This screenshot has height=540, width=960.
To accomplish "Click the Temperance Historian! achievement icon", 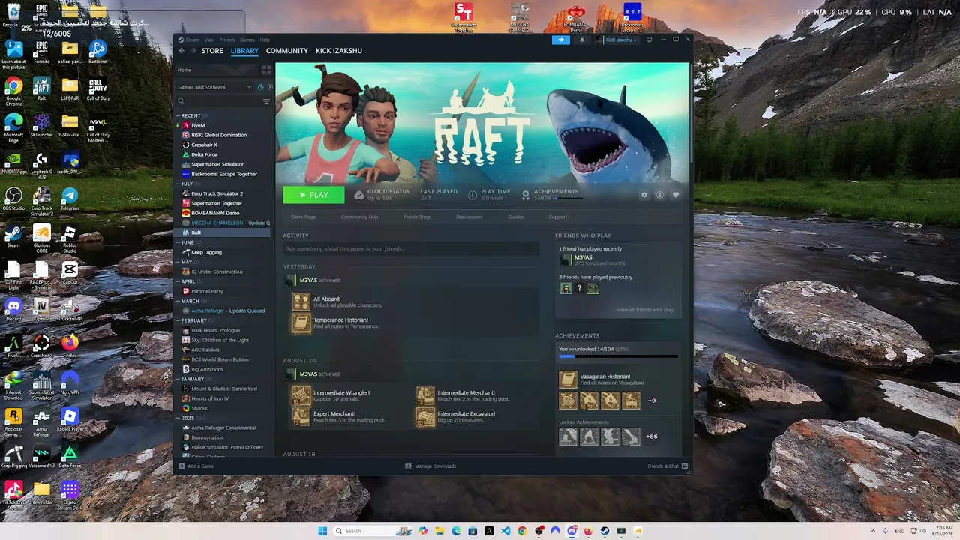I will [301, 322].
